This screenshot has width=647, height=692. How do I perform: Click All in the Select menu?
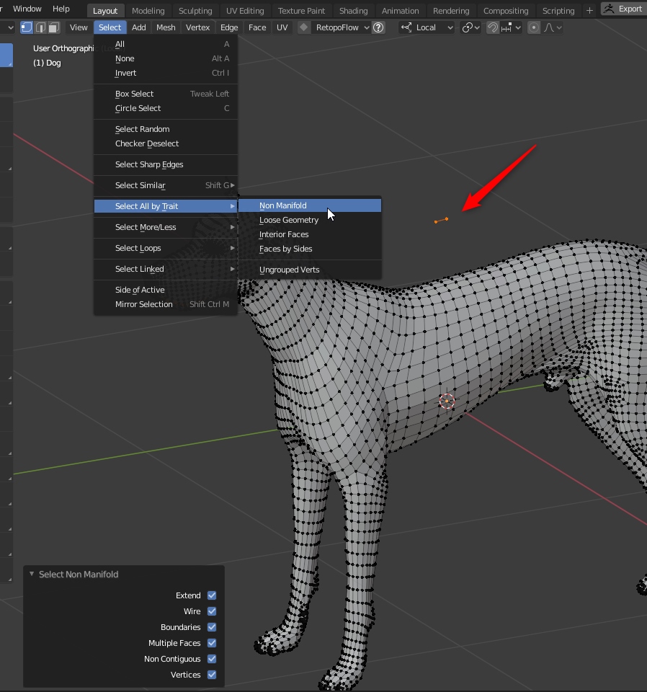point(166,44)
